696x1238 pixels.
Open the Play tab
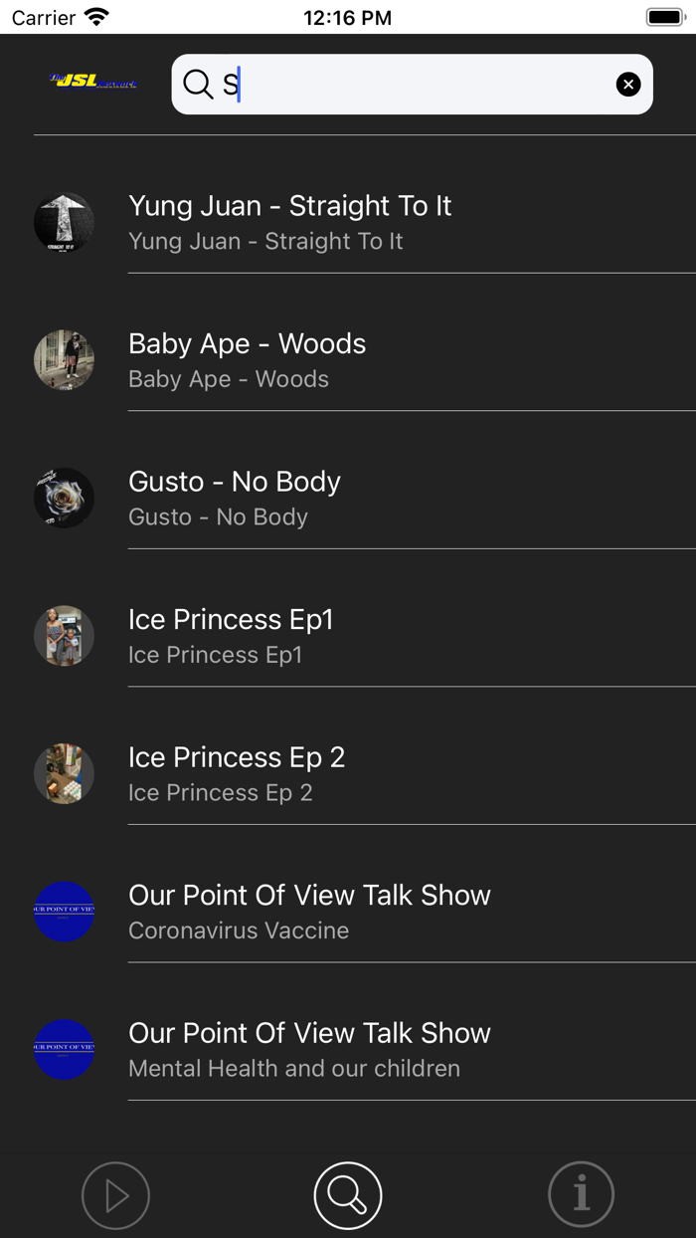(115, 1195)
